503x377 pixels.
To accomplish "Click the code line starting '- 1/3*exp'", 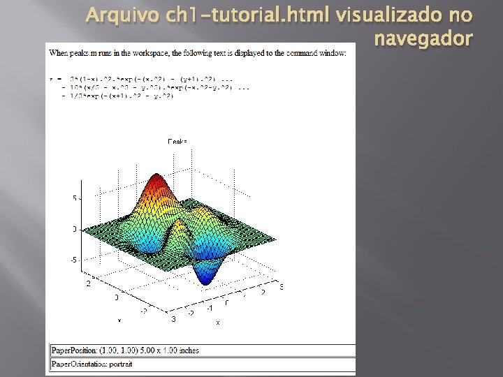I will coord(117,96).
